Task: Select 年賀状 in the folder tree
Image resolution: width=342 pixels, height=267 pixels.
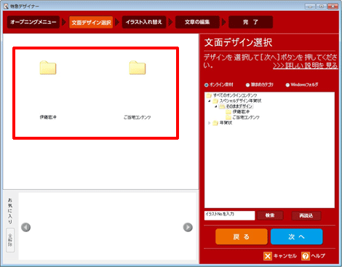Action: (226, 123)
